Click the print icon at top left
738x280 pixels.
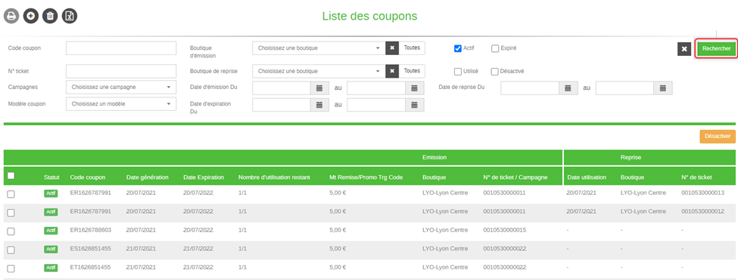click(11, 16)
